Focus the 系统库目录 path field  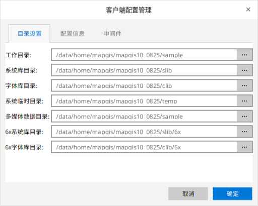point(144,70)
